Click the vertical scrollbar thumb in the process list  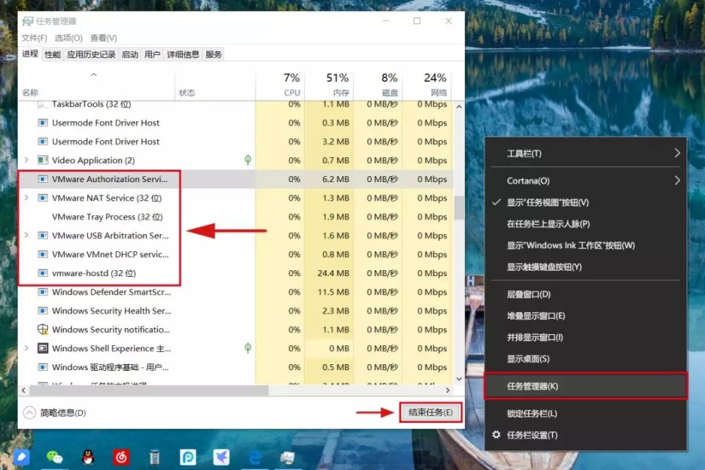pos(458,208)
